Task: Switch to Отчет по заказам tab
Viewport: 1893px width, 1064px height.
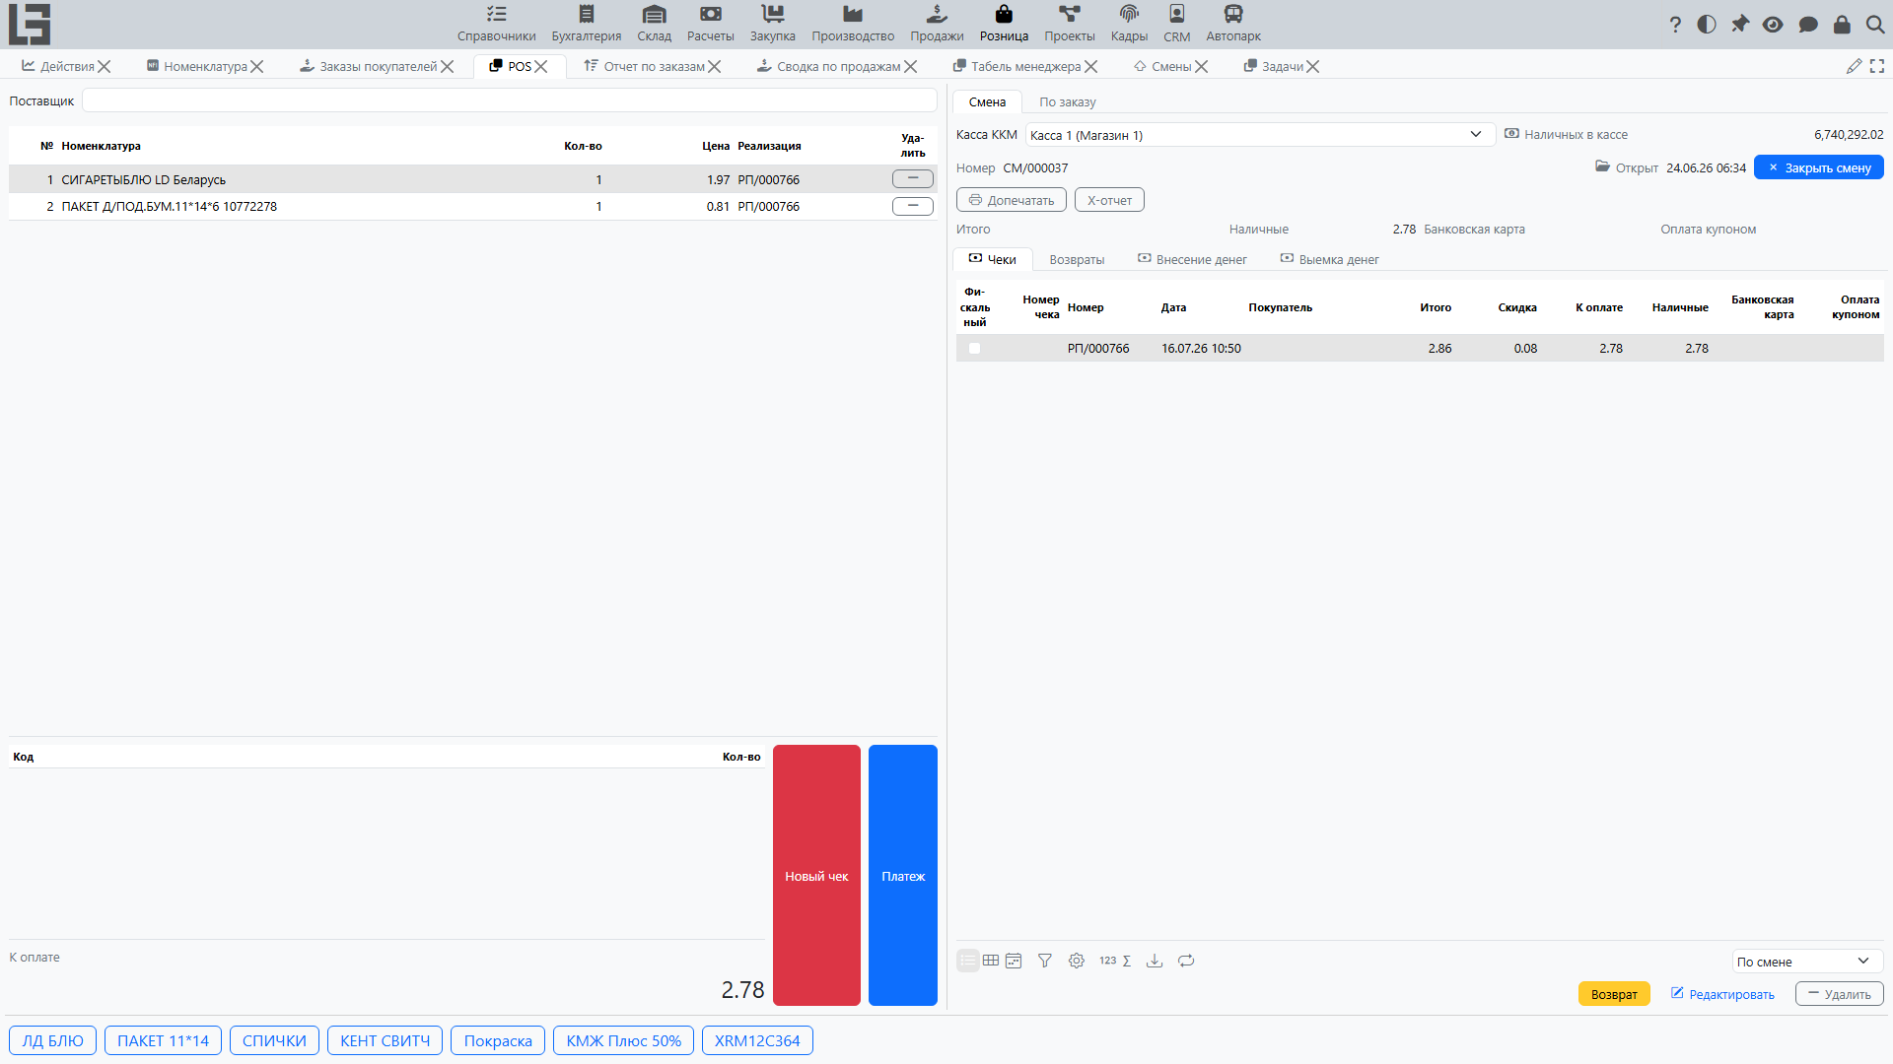Action: coord(654,66)
